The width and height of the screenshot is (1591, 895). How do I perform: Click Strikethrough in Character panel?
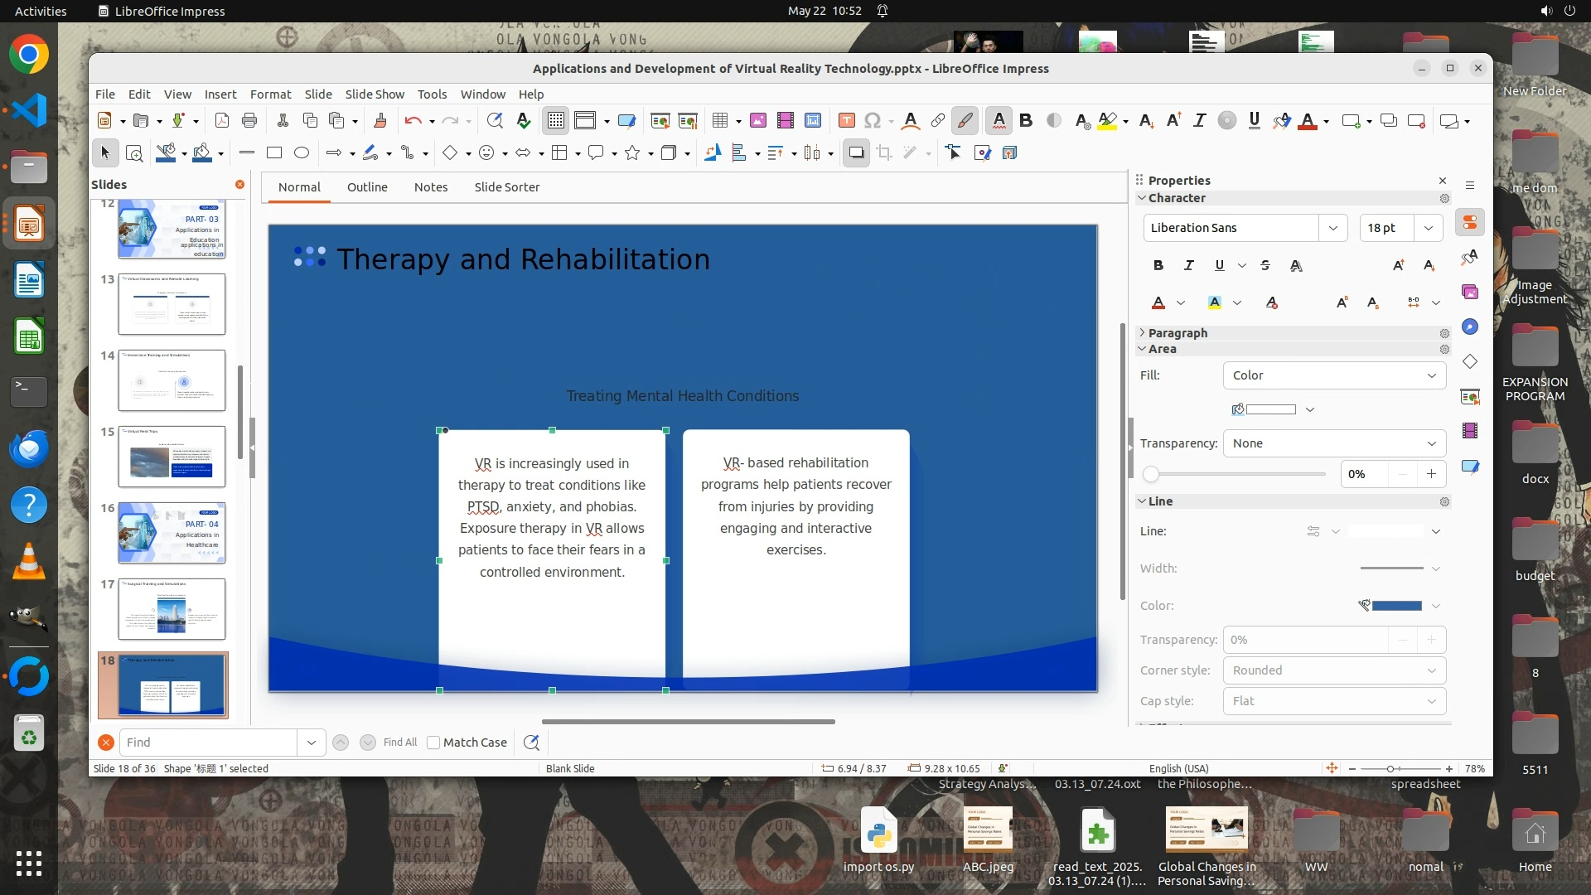[1265, 265]
